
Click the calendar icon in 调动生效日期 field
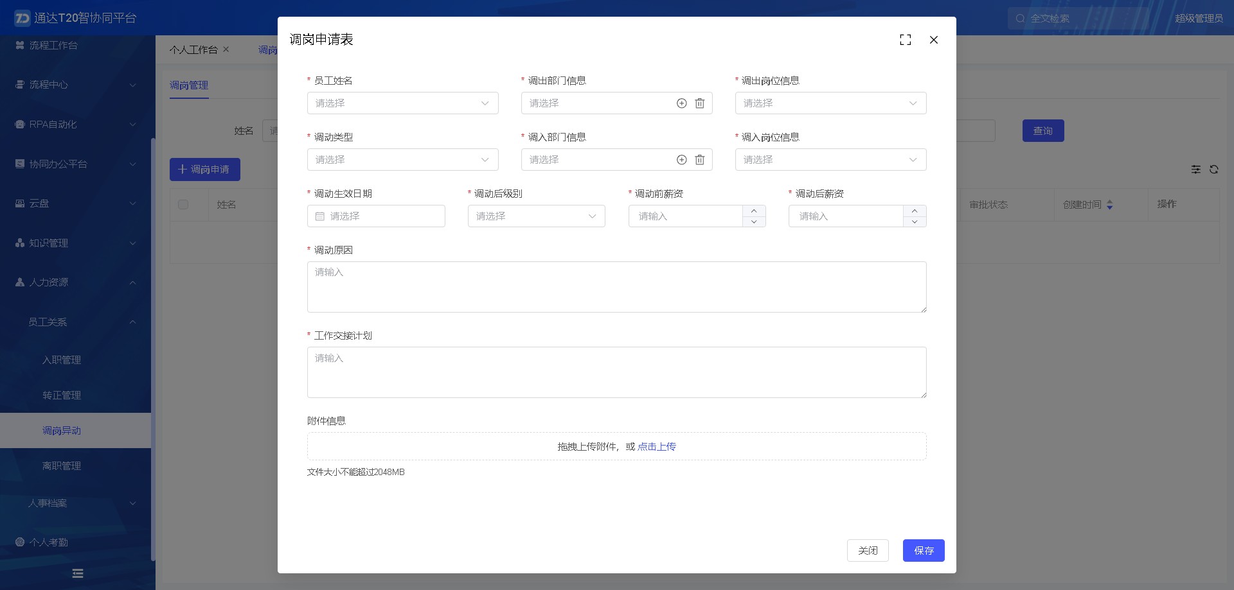click(320, 216)
